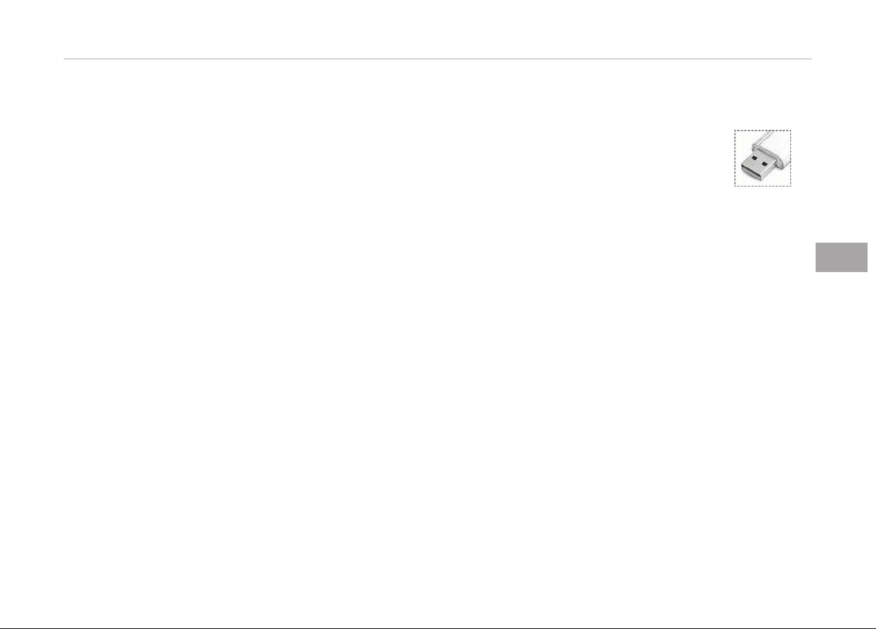Click the middle of the top horizontal rule
The width and height of the screenshot is (876, 629).
point(438,59)
